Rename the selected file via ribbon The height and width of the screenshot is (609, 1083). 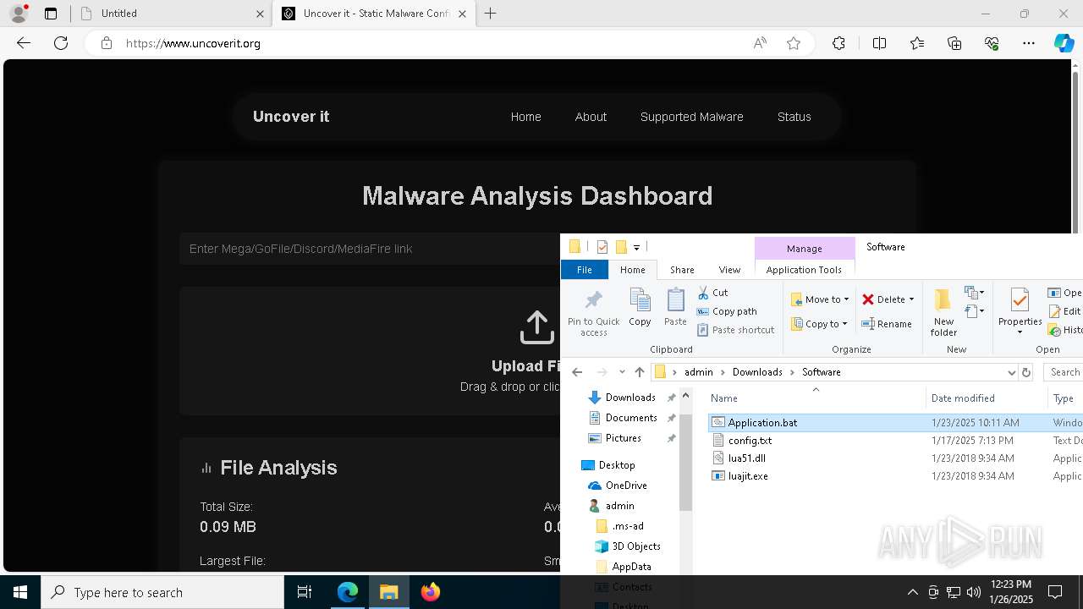click(887, 324)
